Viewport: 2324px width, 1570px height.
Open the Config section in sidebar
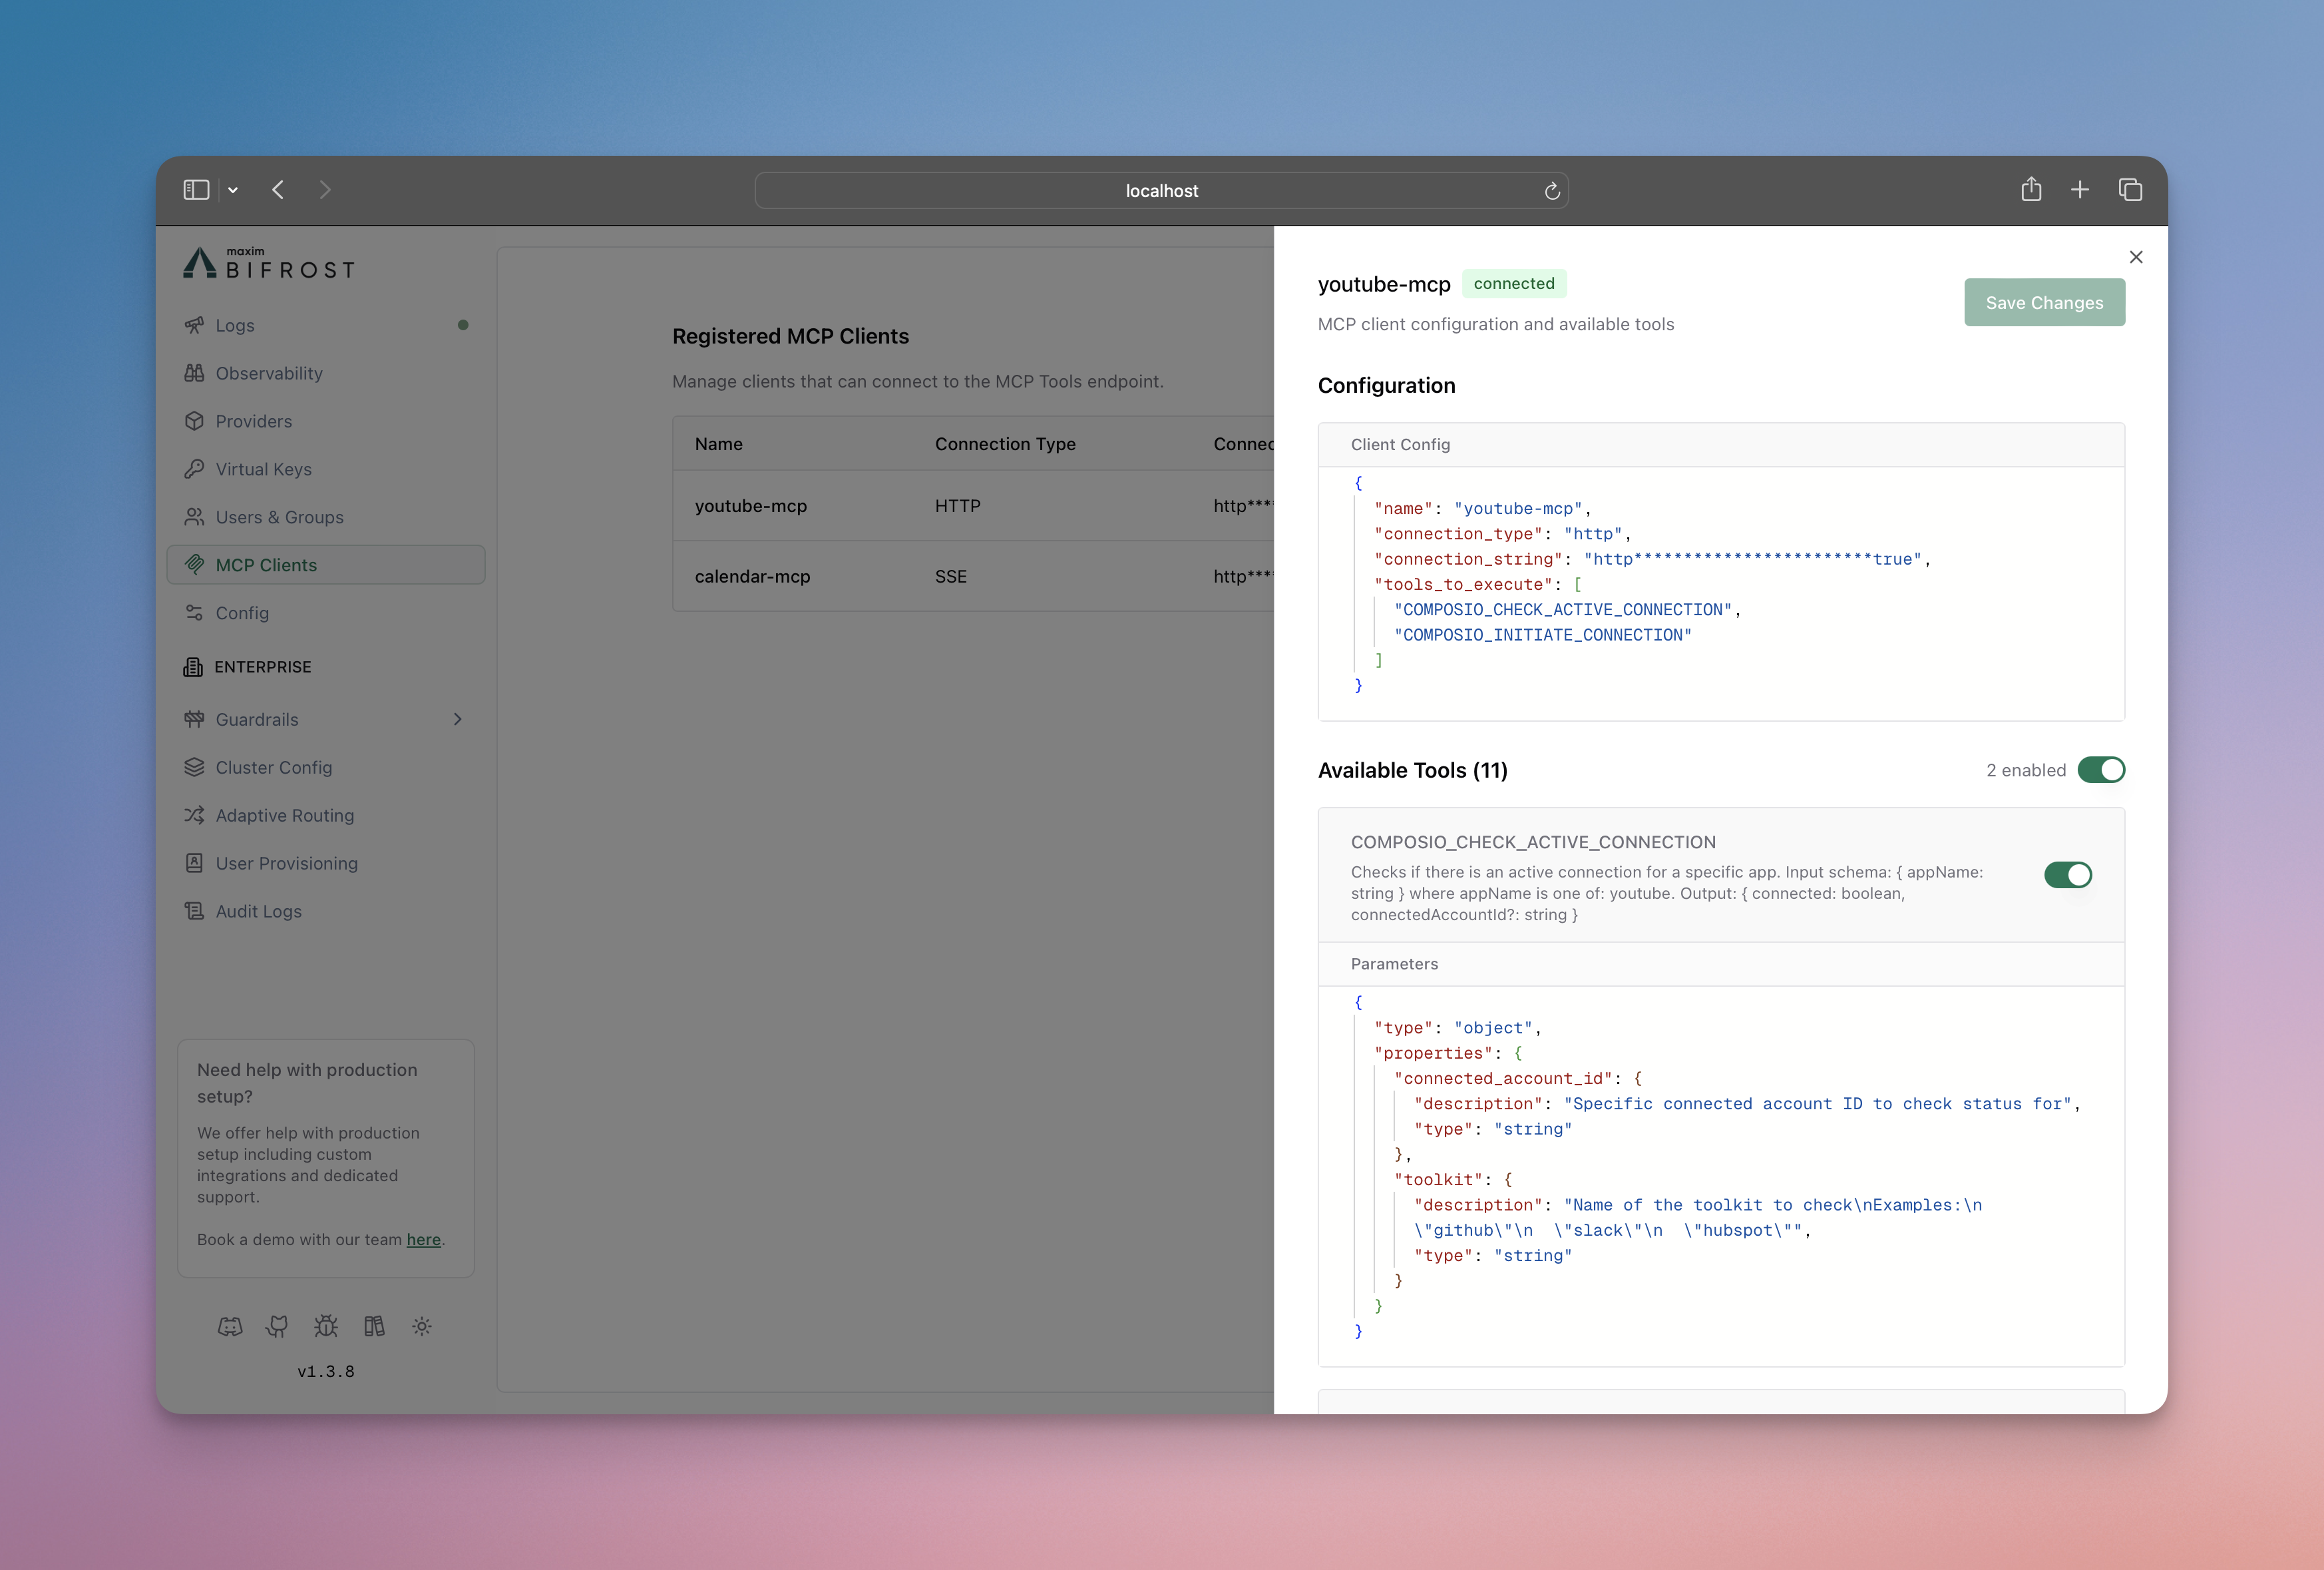pos(242,613)
